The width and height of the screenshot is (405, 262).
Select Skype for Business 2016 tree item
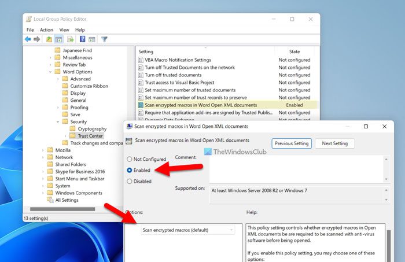[x=80, y=171]
